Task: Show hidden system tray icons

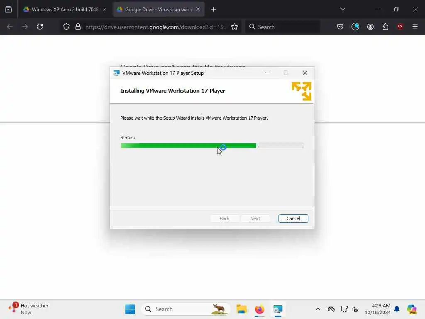Action: [318, 309]
